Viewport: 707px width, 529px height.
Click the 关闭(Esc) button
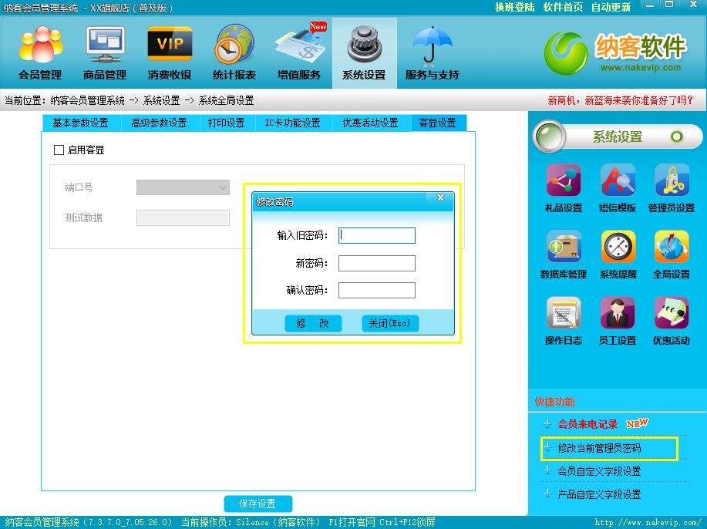[389, 324]
